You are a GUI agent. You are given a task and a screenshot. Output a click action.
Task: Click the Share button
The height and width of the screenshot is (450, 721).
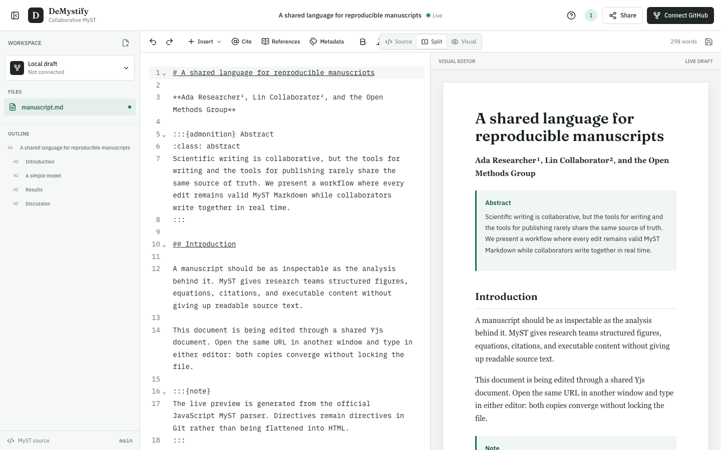tap(622, 15)
